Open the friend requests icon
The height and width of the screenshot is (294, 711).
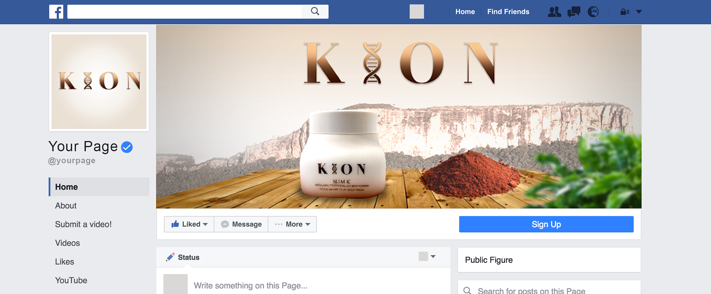pyautogui.click(x=554, y=12)
